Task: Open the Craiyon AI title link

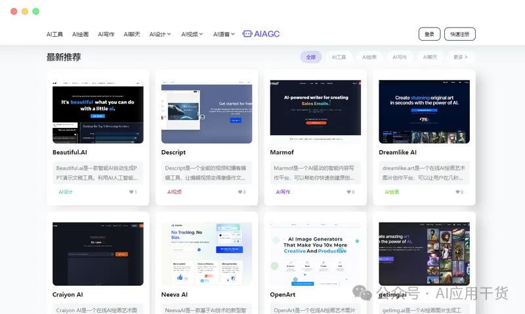Action: (68, 294)
